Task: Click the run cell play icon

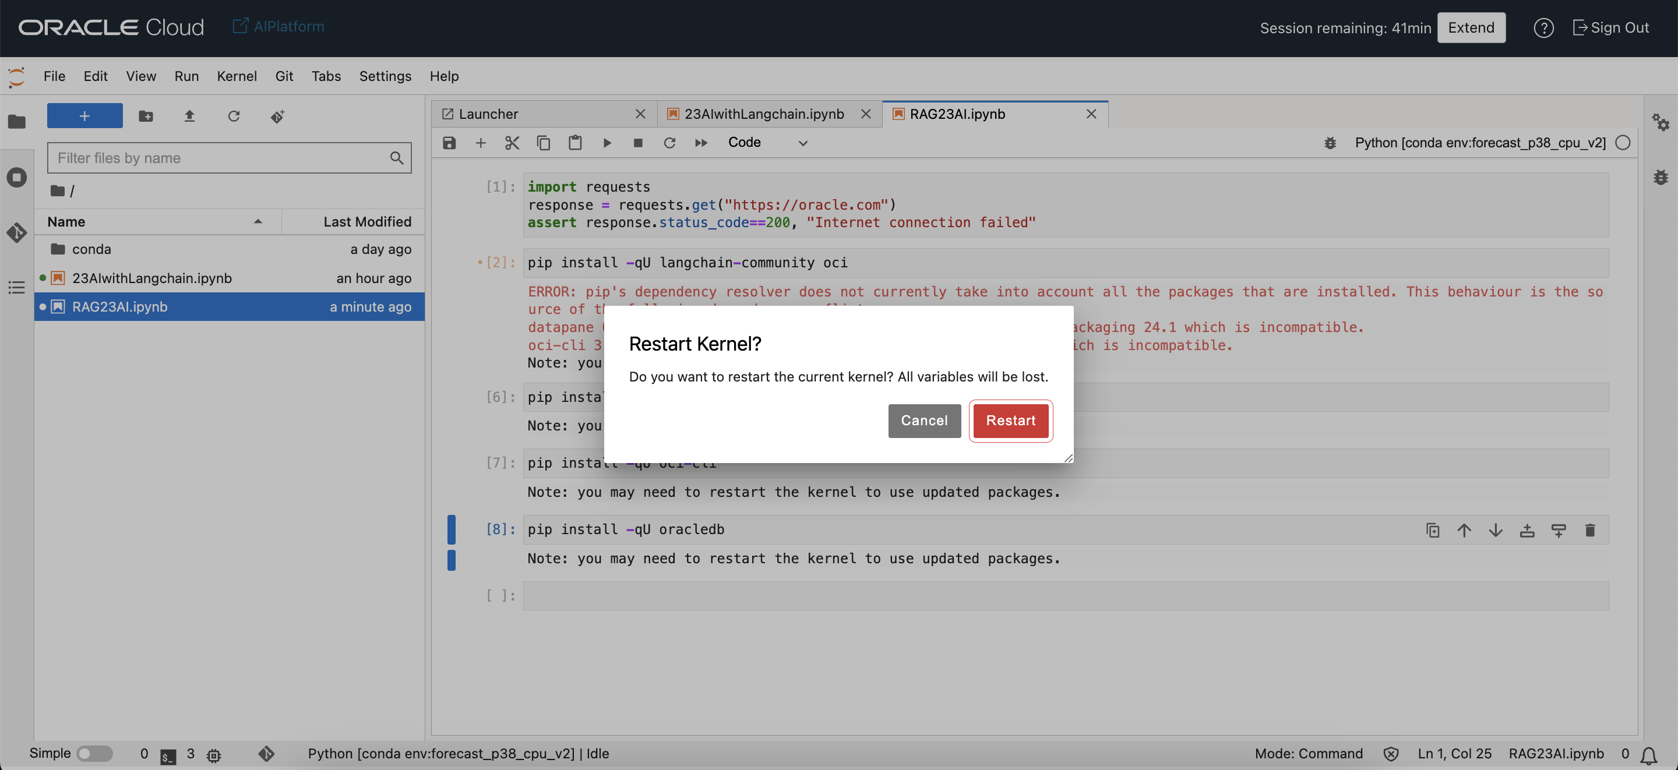Action: click(607, 143)
